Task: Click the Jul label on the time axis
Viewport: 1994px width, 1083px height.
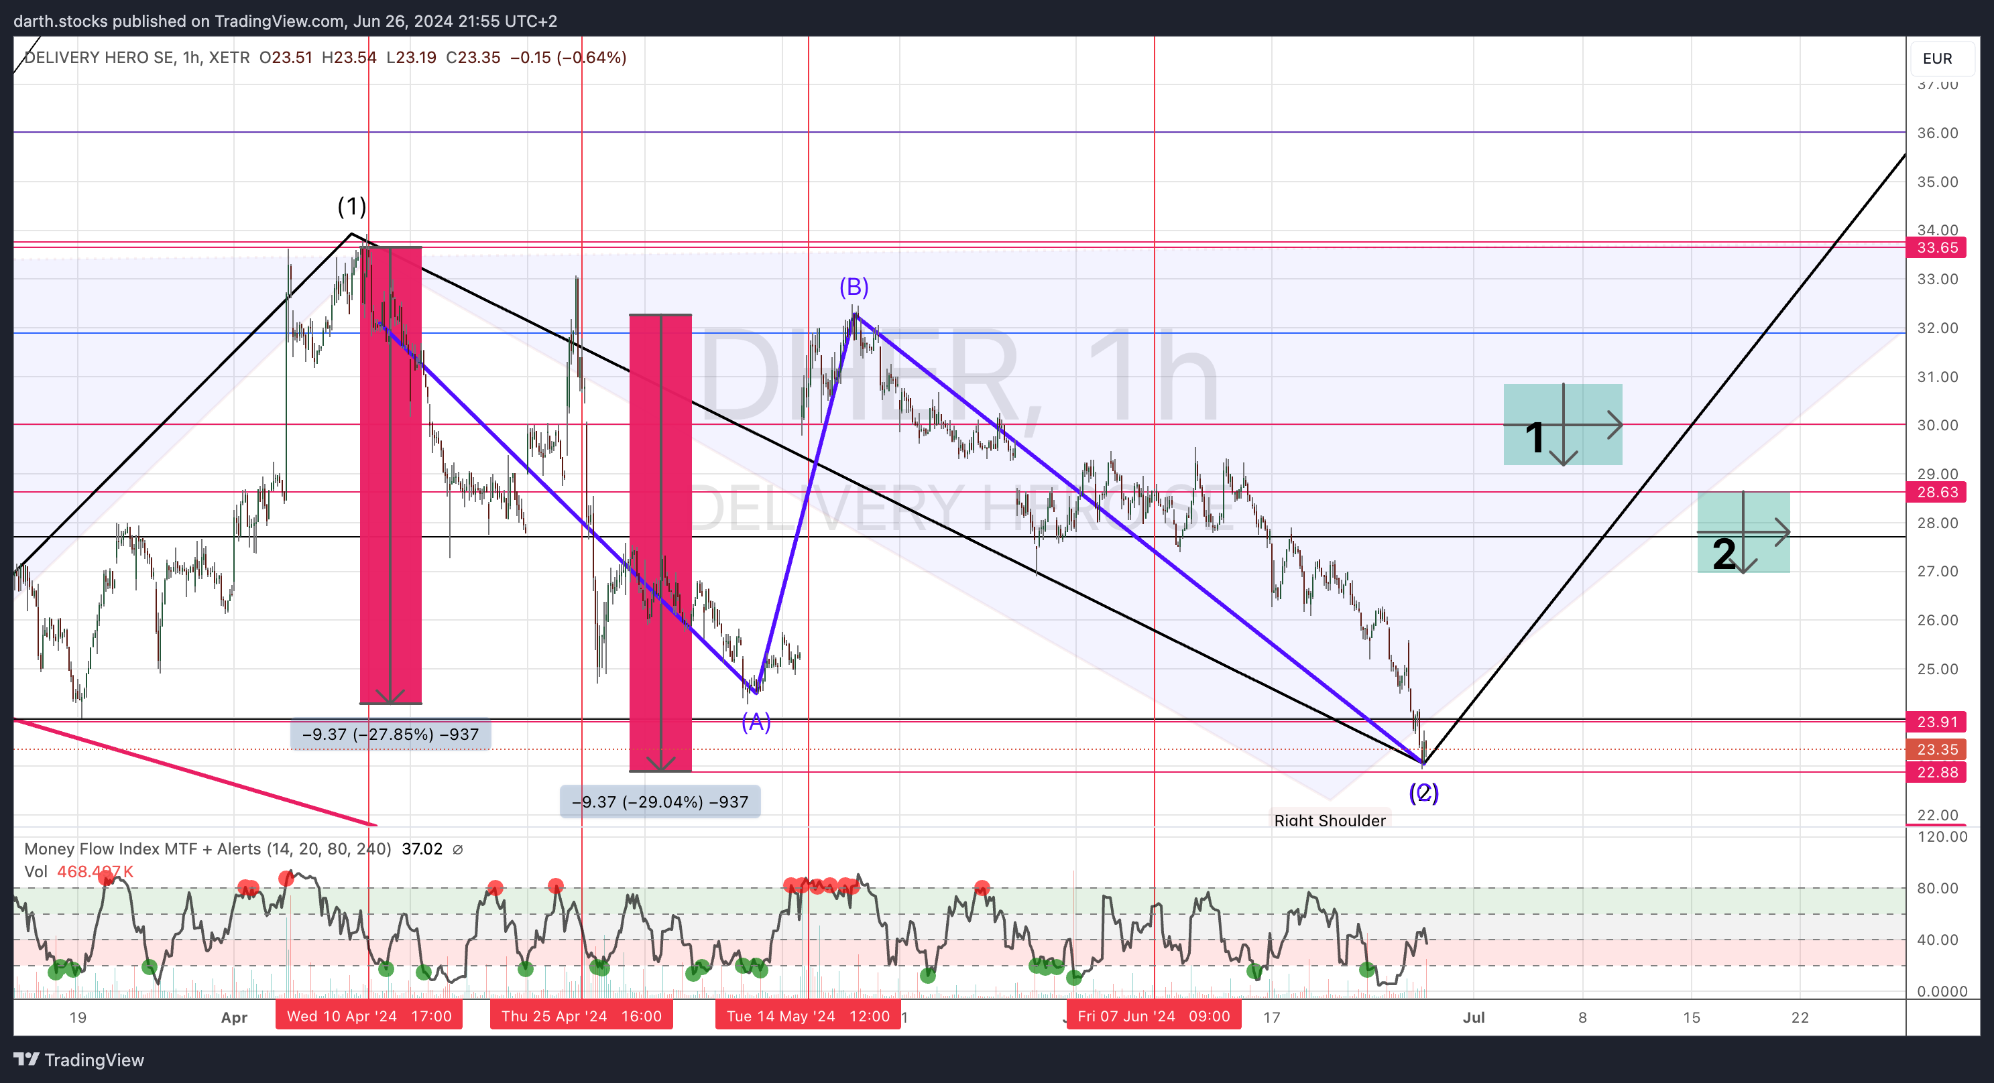Action: point(1474,1017)
